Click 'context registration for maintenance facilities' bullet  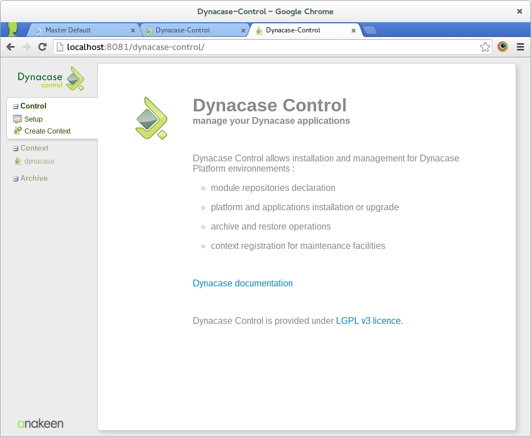[x=298, y=245]
